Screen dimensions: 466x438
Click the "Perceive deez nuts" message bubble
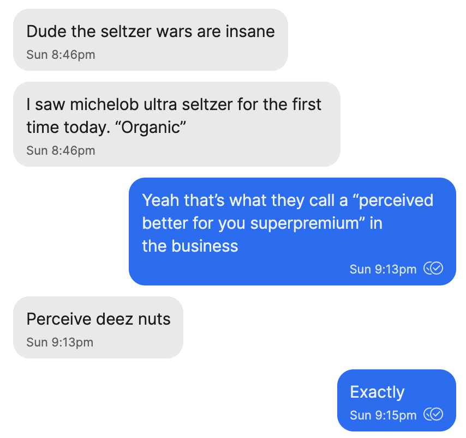click(98, 327)
